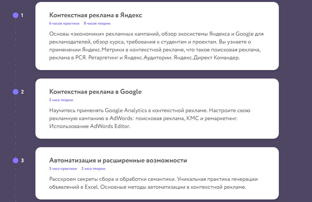Click «2 часа теории» under the Google module
The height and width of the screenshot is (202, 312).
coord(61,100)
